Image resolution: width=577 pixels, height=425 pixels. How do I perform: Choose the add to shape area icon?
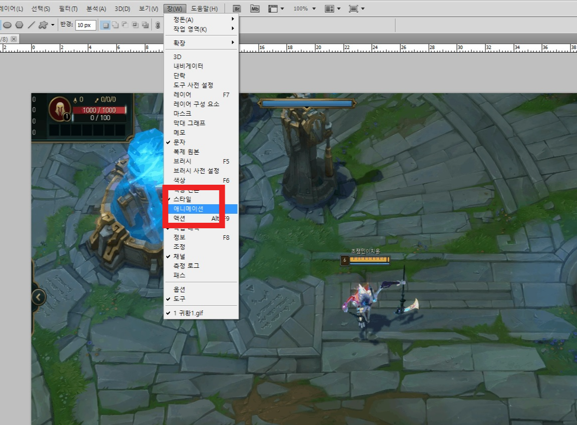(115, 25)
